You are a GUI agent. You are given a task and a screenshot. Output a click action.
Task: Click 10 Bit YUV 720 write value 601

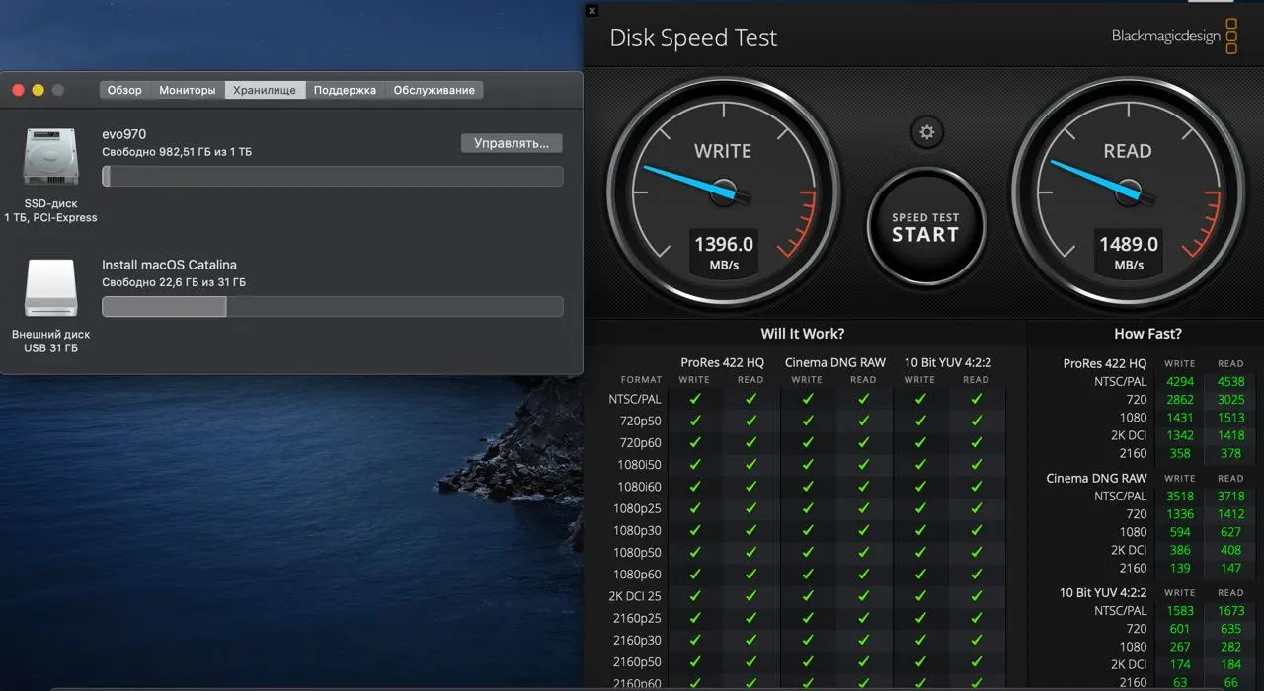[1180, 629]
